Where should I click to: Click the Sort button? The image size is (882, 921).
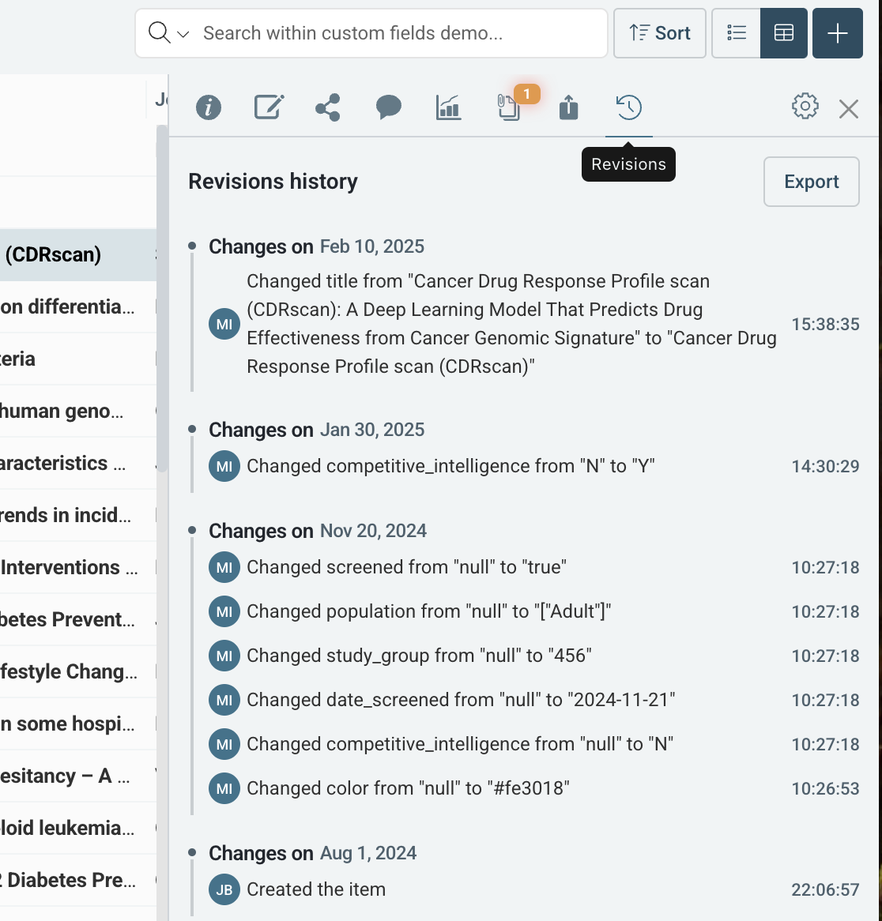coord(660,33)
